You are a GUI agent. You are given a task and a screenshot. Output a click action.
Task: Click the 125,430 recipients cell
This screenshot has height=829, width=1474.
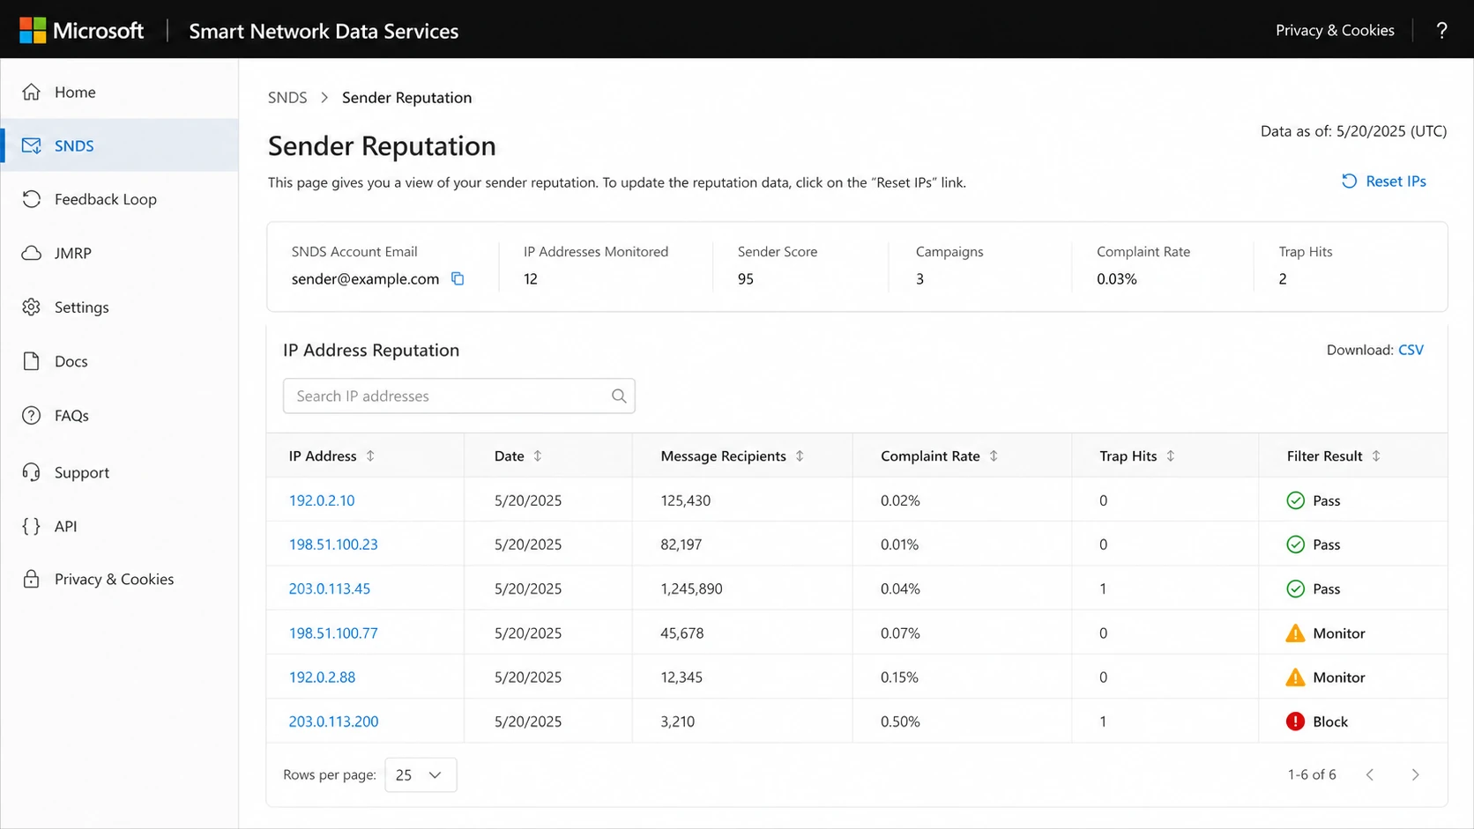[686, 500]
